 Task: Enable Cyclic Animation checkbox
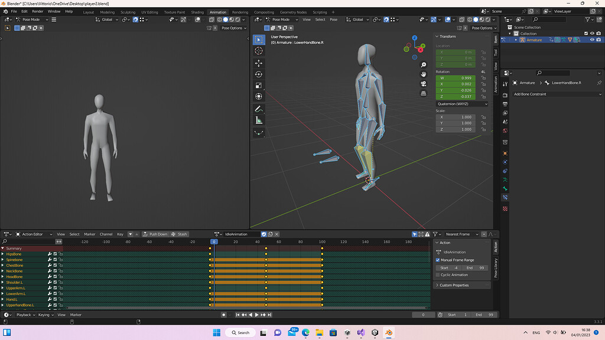click(x=438, y=274)
